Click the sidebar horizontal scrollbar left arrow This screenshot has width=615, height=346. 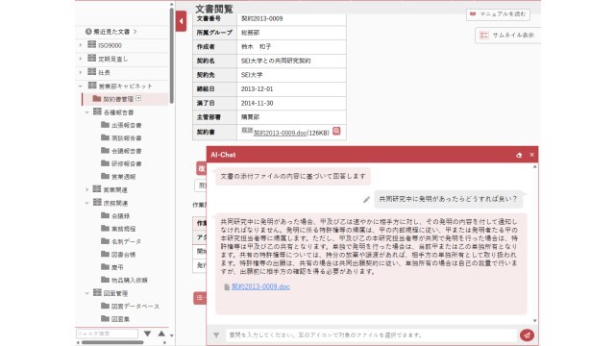(78, 342)
